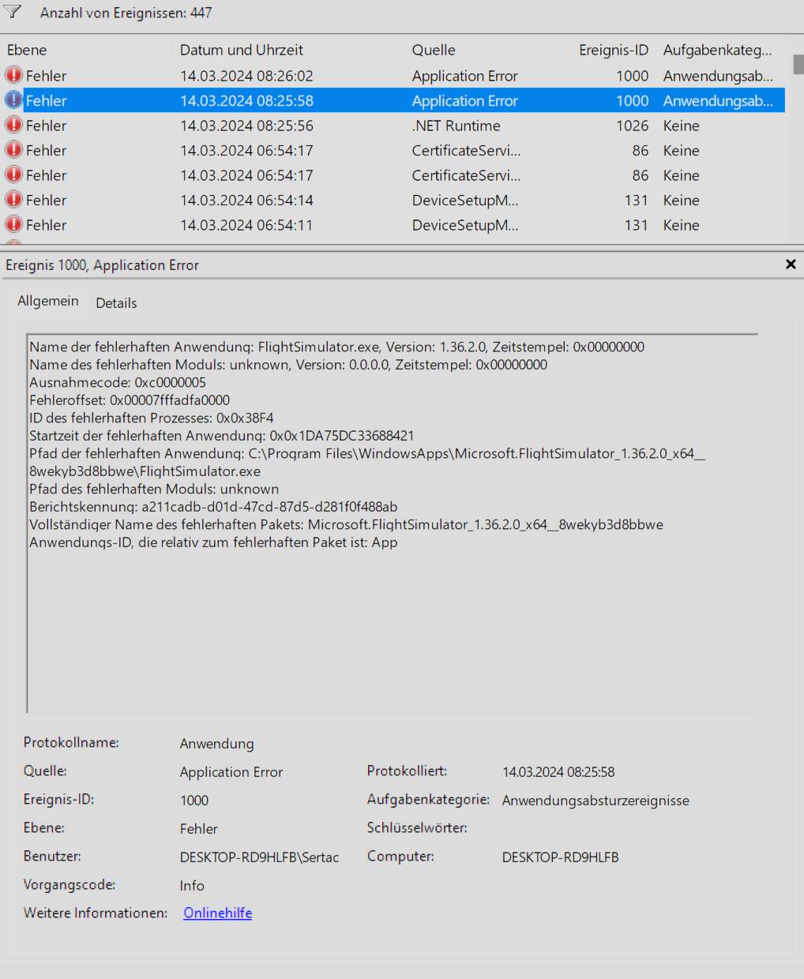Click Protokolliert value 14.03.2024 08:25:58

558,772
